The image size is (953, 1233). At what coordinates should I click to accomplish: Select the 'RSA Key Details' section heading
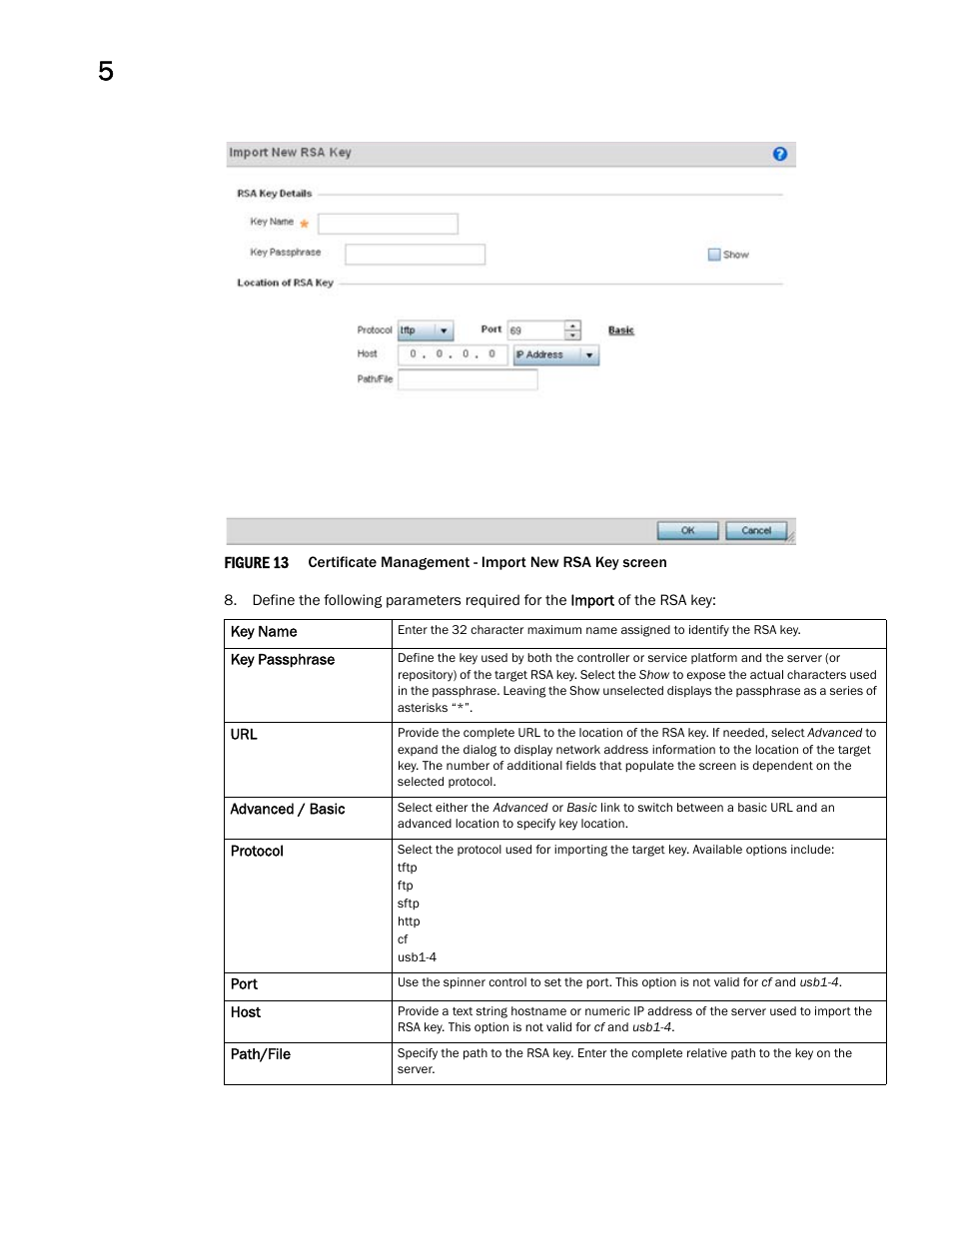click(274, 194)
